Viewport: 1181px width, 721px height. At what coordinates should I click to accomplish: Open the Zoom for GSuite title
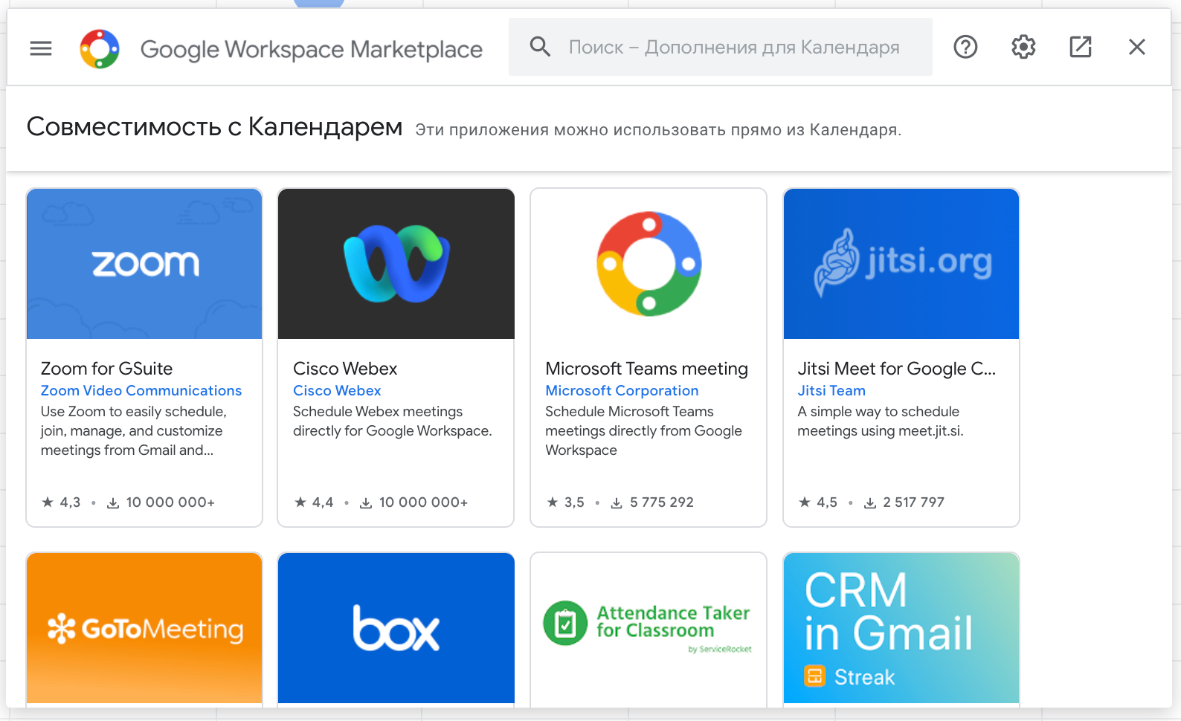pos(106,369)
